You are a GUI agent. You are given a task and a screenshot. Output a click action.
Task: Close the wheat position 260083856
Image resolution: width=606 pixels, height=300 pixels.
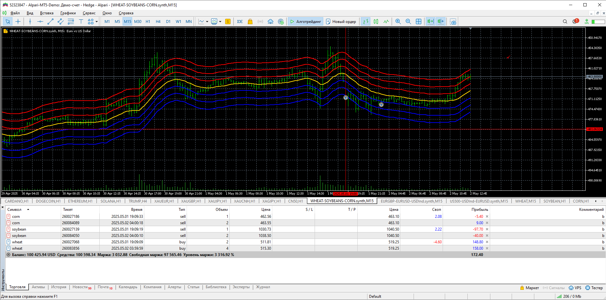[x=487, y=248]
